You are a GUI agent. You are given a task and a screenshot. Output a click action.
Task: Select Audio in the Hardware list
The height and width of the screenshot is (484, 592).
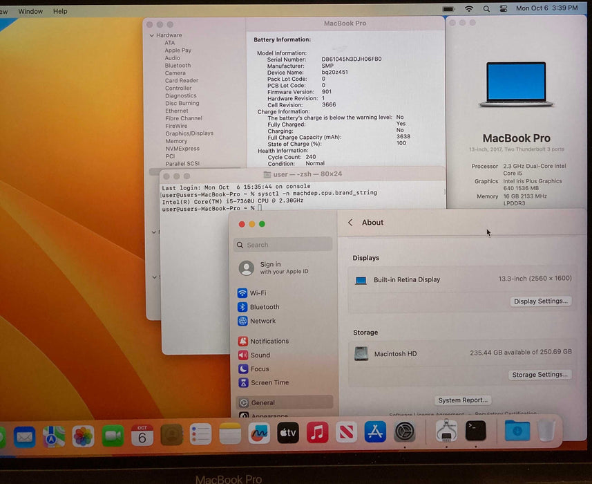pyautogui.click(x=172, y=58)
